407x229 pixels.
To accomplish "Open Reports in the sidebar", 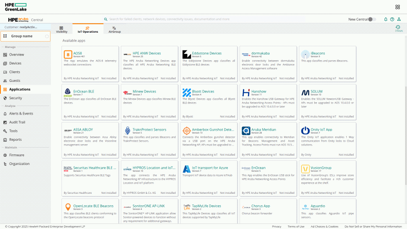I will 15,140.
